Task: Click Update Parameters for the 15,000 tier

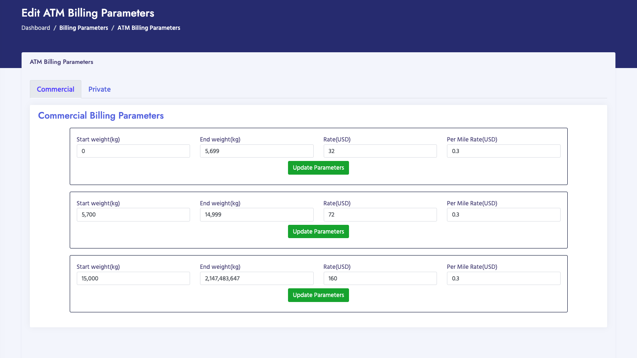Action: (x=318, y=295)
